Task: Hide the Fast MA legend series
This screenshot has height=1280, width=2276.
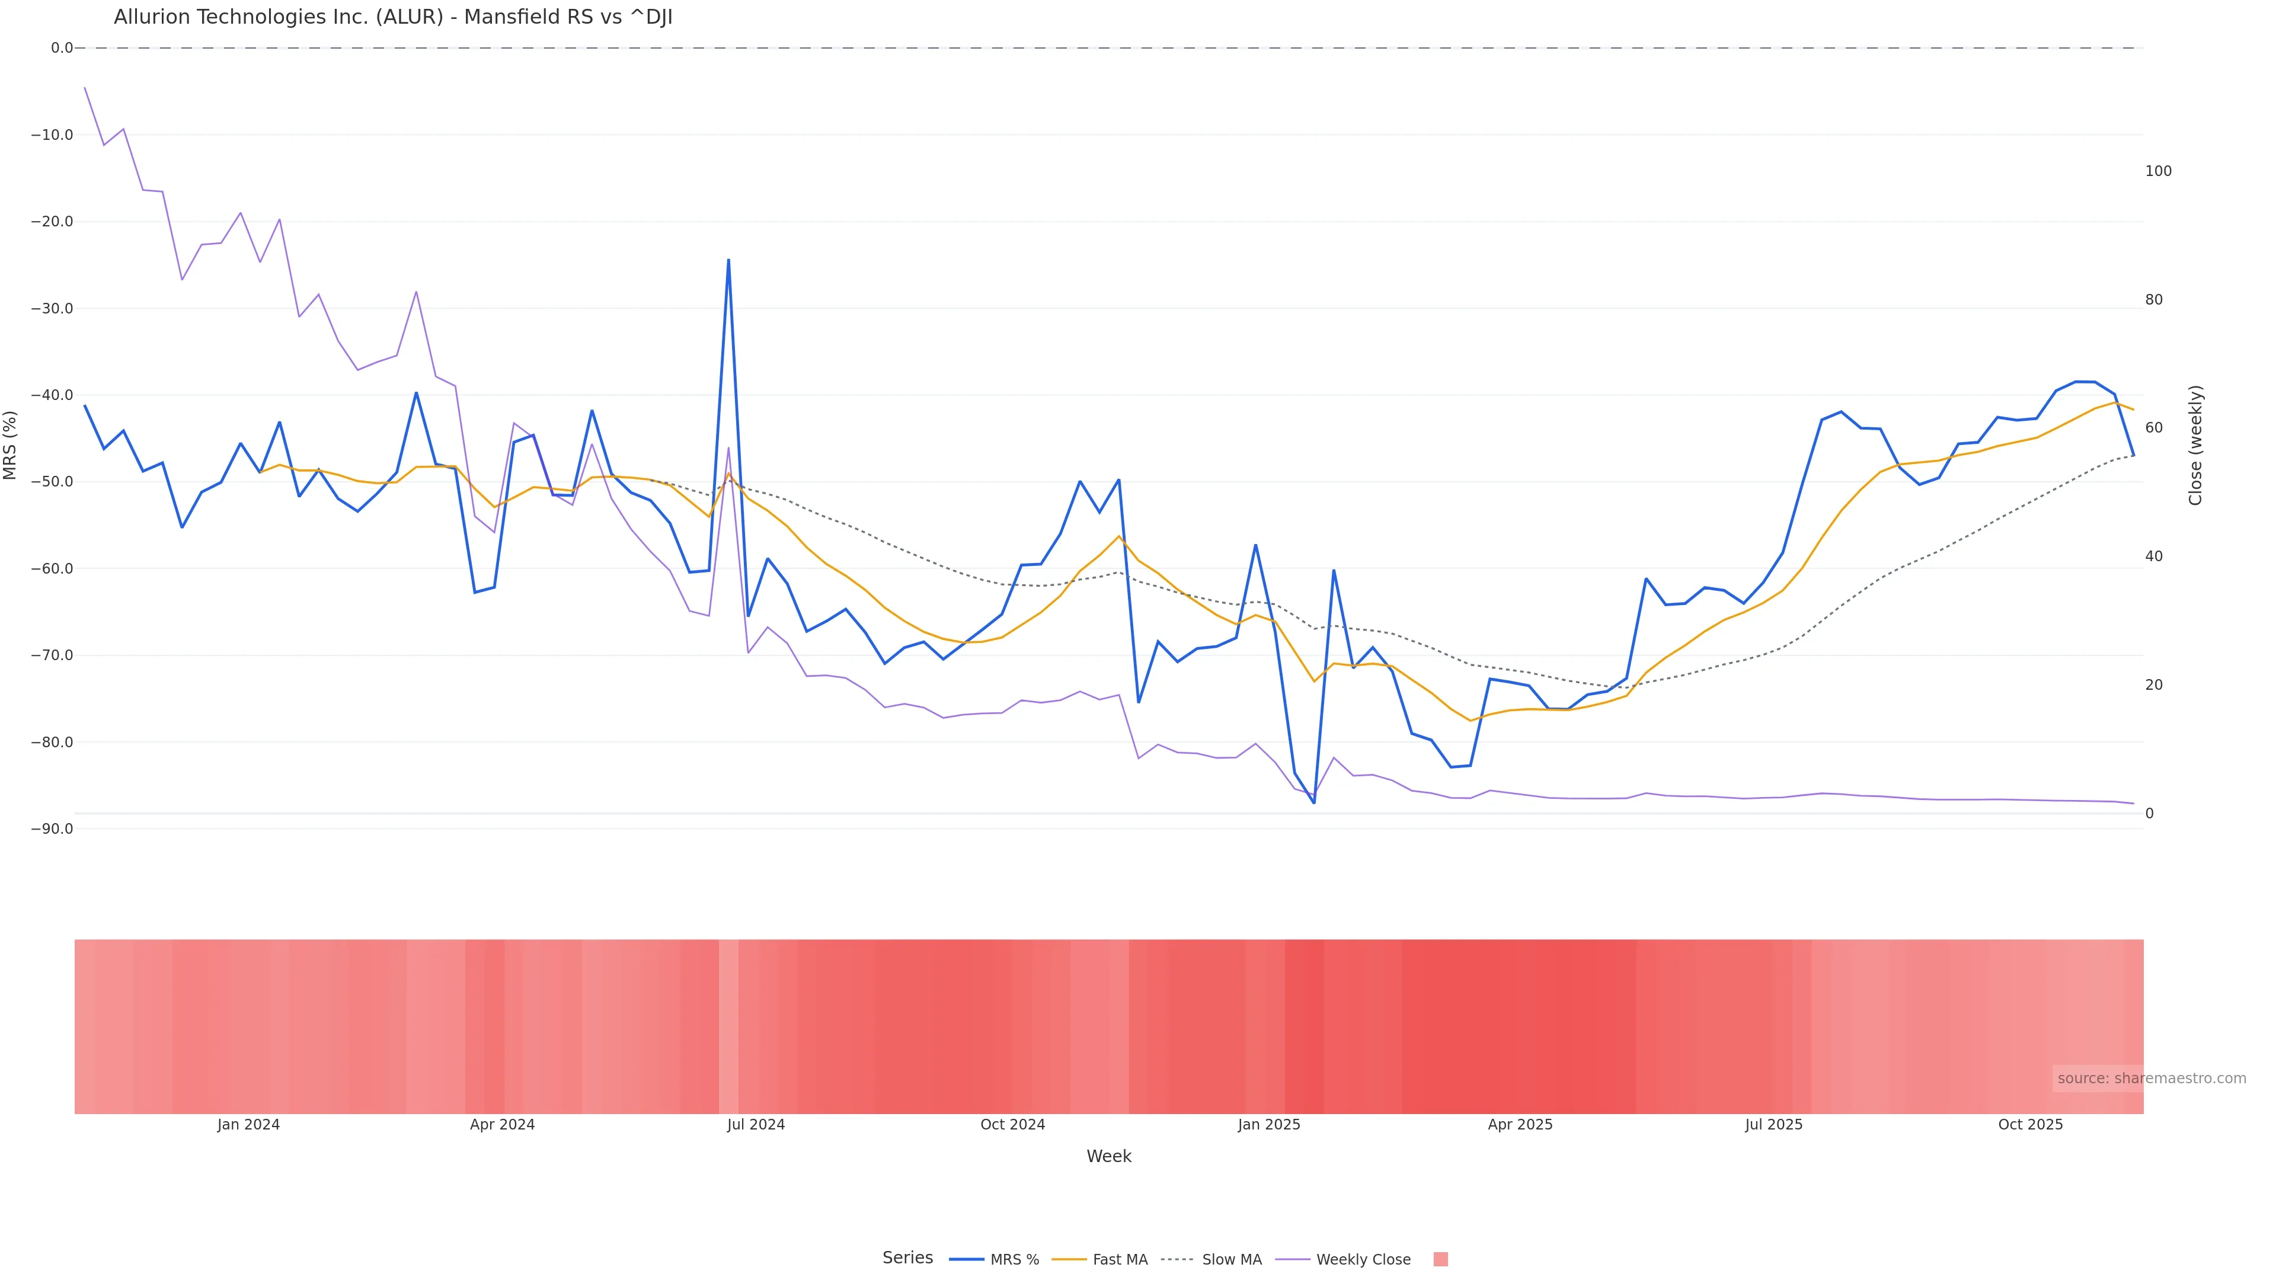Action: (1120, 1260)
